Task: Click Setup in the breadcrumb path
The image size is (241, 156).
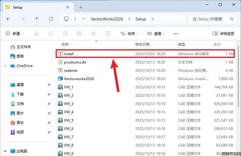Action: click(x=141, y=19)
